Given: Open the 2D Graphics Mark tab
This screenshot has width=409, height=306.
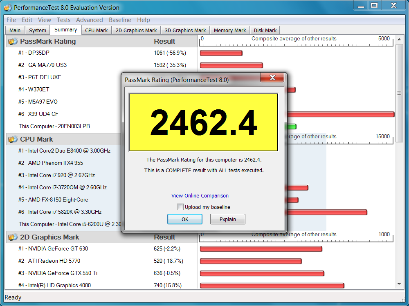Looking at the screenshot, I should click(136, 31).
